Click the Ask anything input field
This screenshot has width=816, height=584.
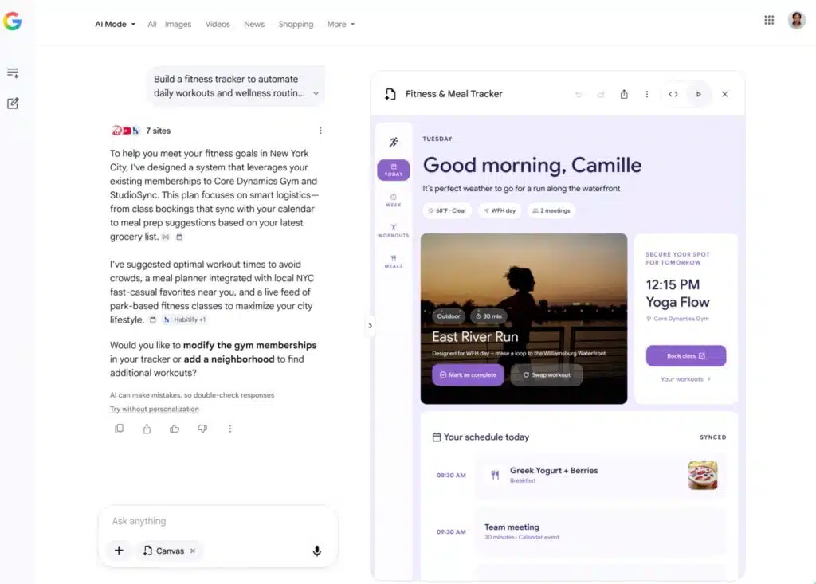(218, 521)
